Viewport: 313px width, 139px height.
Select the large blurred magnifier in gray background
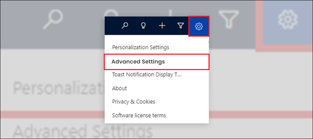[53, 19]
